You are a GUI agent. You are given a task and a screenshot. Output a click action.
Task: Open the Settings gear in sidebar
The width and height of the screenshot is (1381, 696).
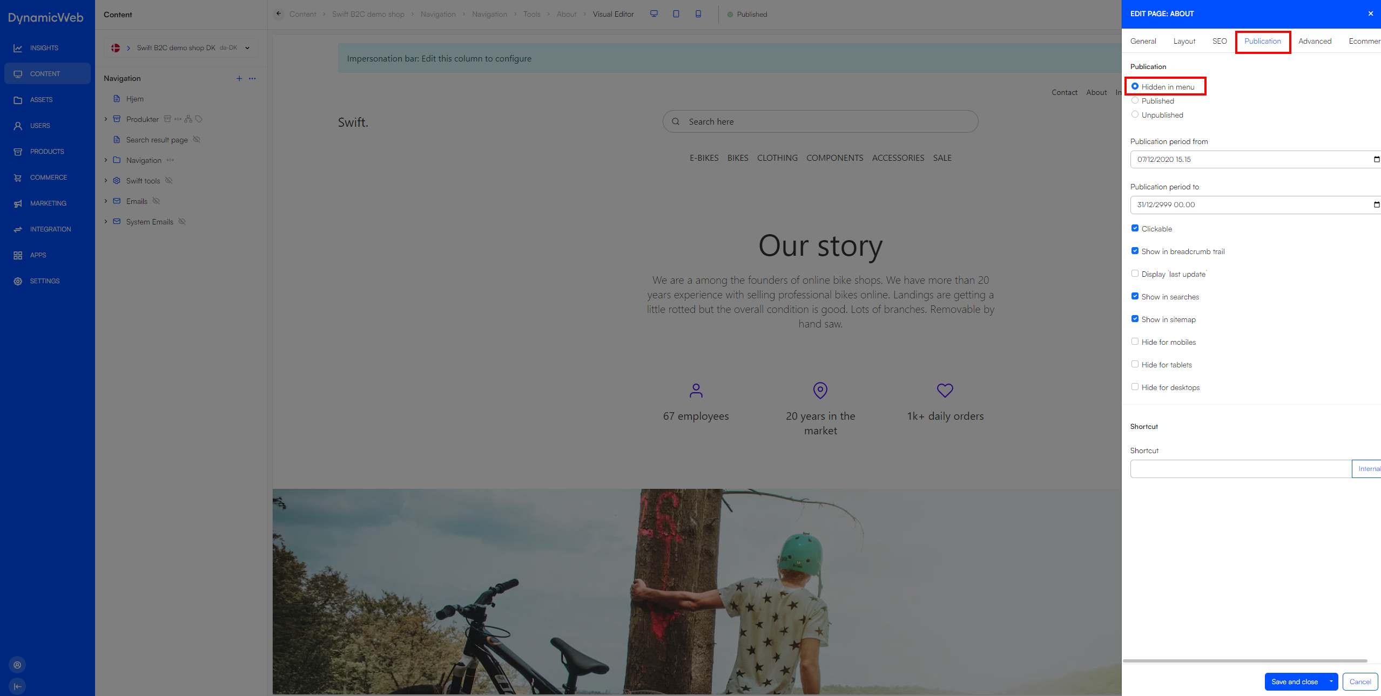tap(18, 281)
